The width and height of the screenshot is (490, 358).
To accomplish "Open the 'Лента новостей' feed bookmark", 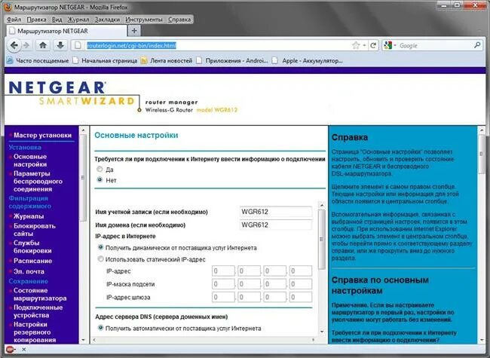I will pyautogui.click(x=167, y=60).
